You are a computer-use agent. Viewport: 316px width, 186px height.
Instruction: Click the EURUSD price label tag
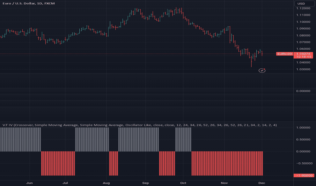284,54
